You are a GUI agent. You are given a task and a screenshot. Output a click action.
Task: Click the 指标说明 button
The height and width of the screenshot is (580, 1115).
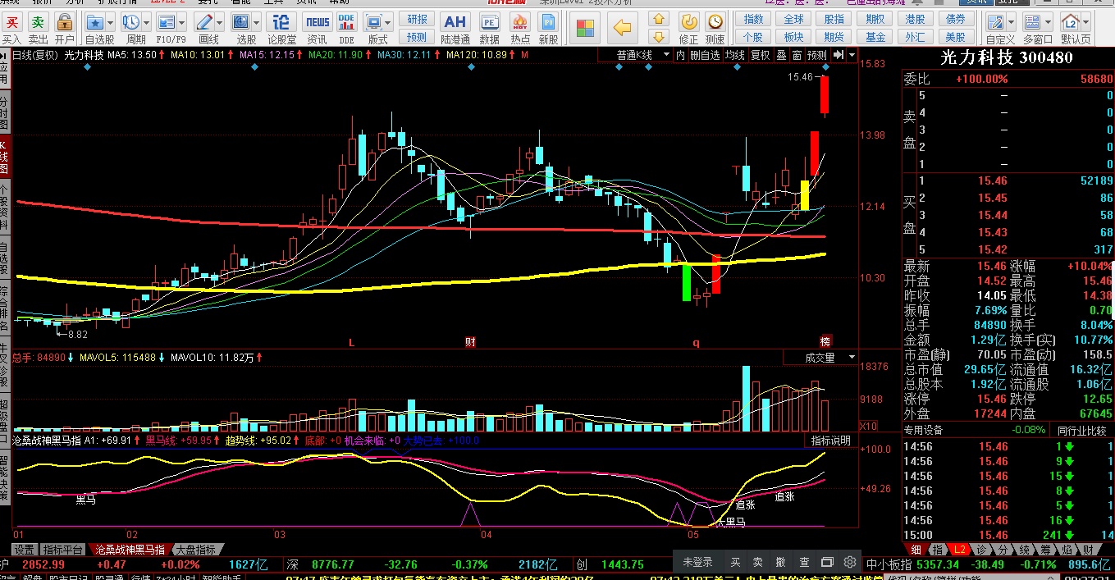pyautogui.click(x=831, y=441)
